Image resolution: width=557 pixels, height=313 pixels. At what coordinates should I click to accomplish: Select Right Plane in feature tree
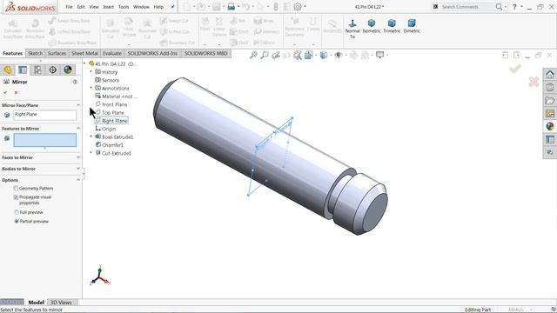pos(111,121)
